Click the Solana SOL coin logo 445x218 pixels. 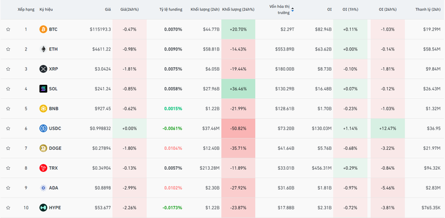click(x=43, y=89)
